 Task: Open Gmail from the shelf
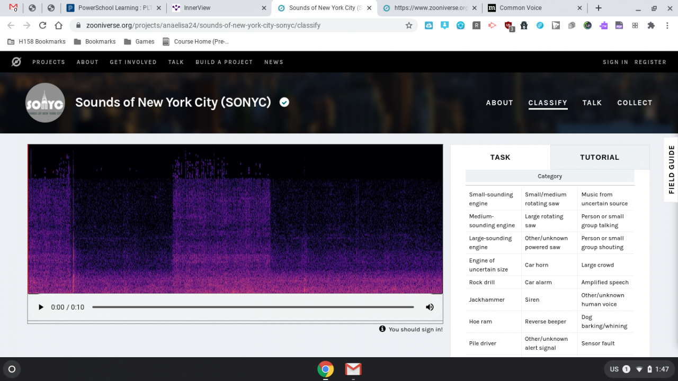tap(353, 369)
